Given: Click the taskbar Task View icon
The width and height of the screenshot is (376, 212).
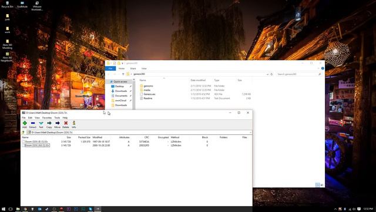Looking at the screenshot, I should pos(11,209).
